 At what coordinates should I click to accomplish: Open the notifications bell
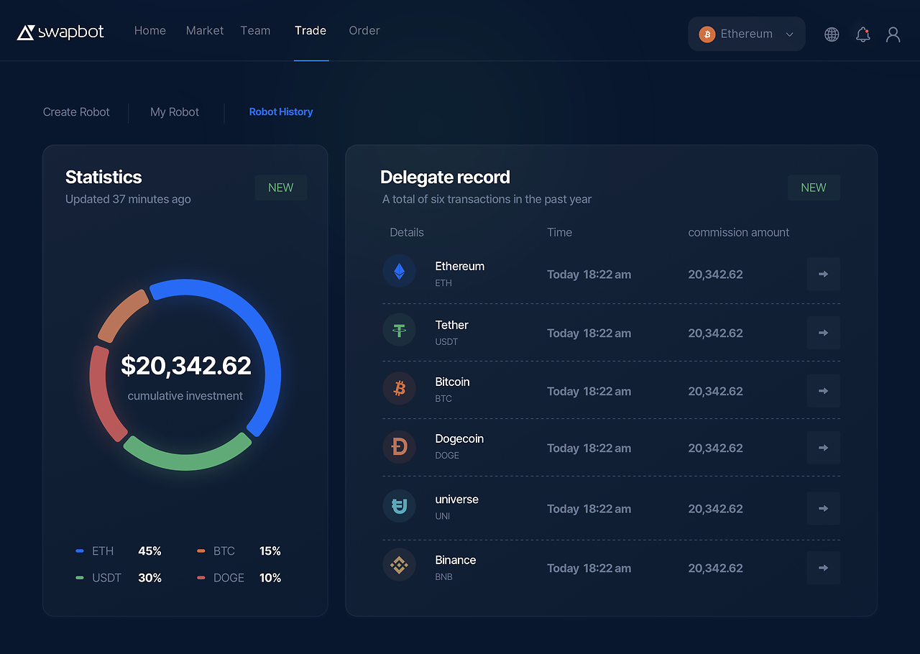(x=863, y=34)
